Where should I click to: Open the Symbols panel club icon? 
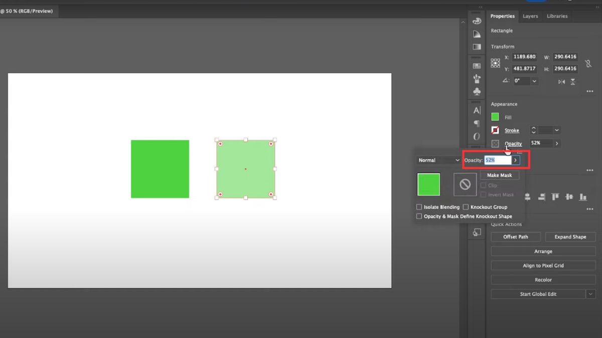477,92
